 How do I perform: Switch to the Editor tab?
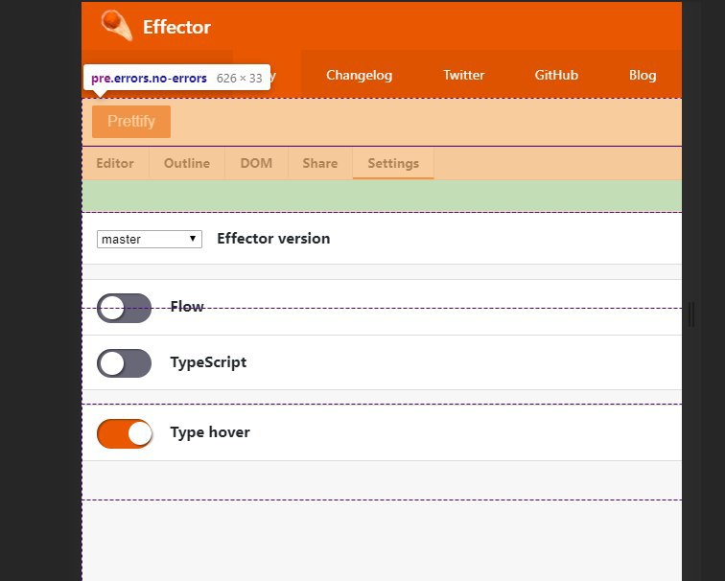(x=115, y=163)
